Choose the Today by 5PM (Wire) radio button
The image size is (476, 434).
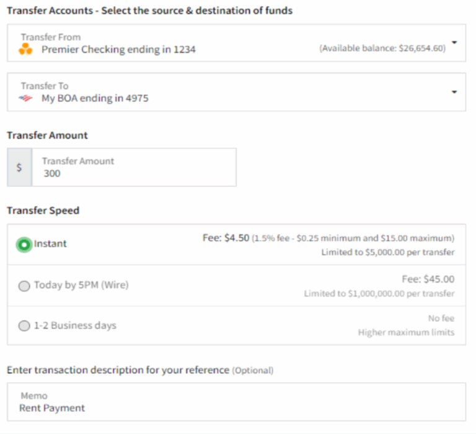(24, 286)
